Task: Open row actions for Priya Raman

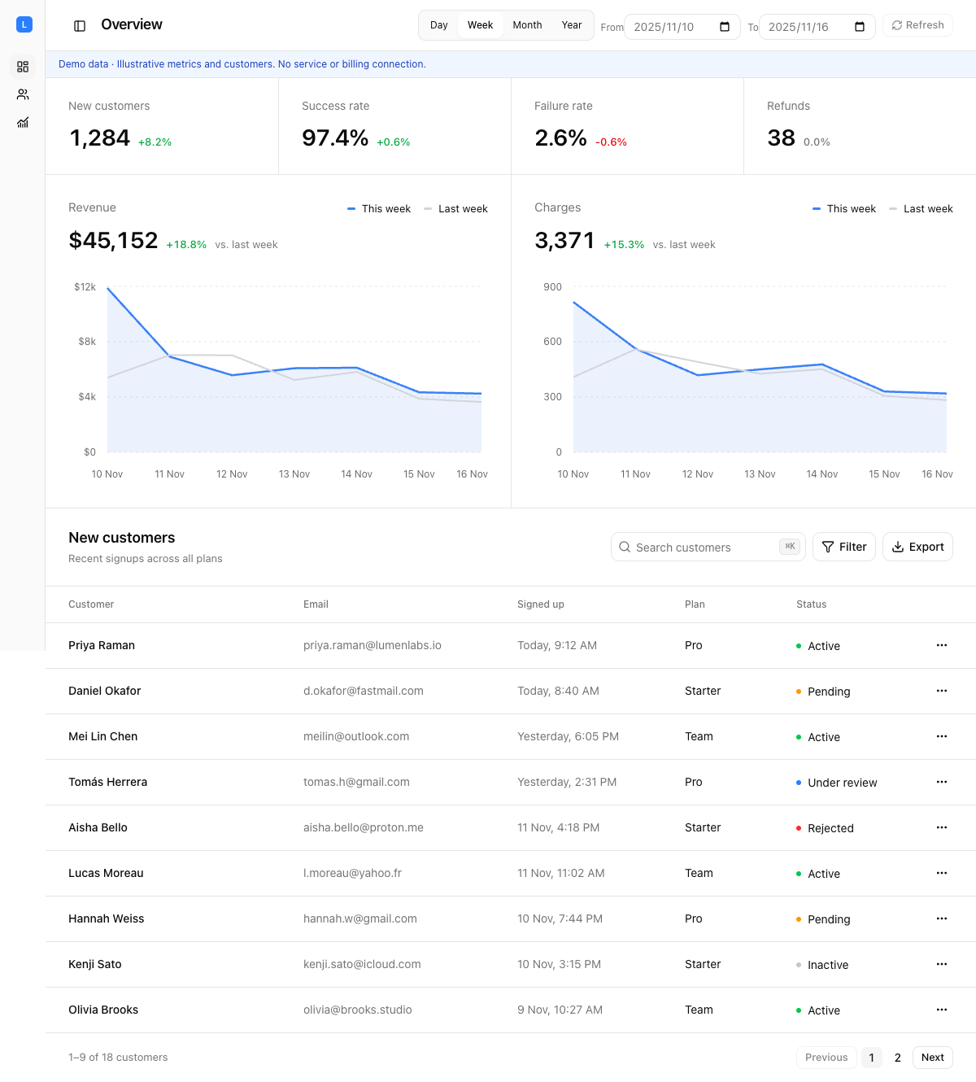Action: pos(942,645)
